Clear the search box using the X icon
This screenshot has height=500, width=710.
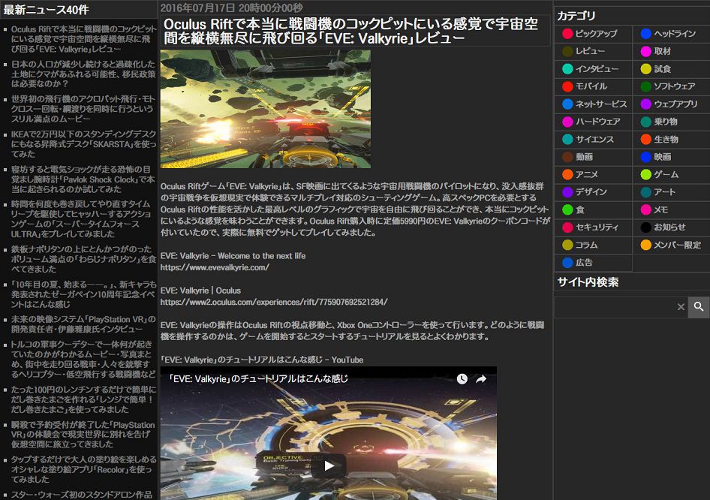[x=681, y=308]
